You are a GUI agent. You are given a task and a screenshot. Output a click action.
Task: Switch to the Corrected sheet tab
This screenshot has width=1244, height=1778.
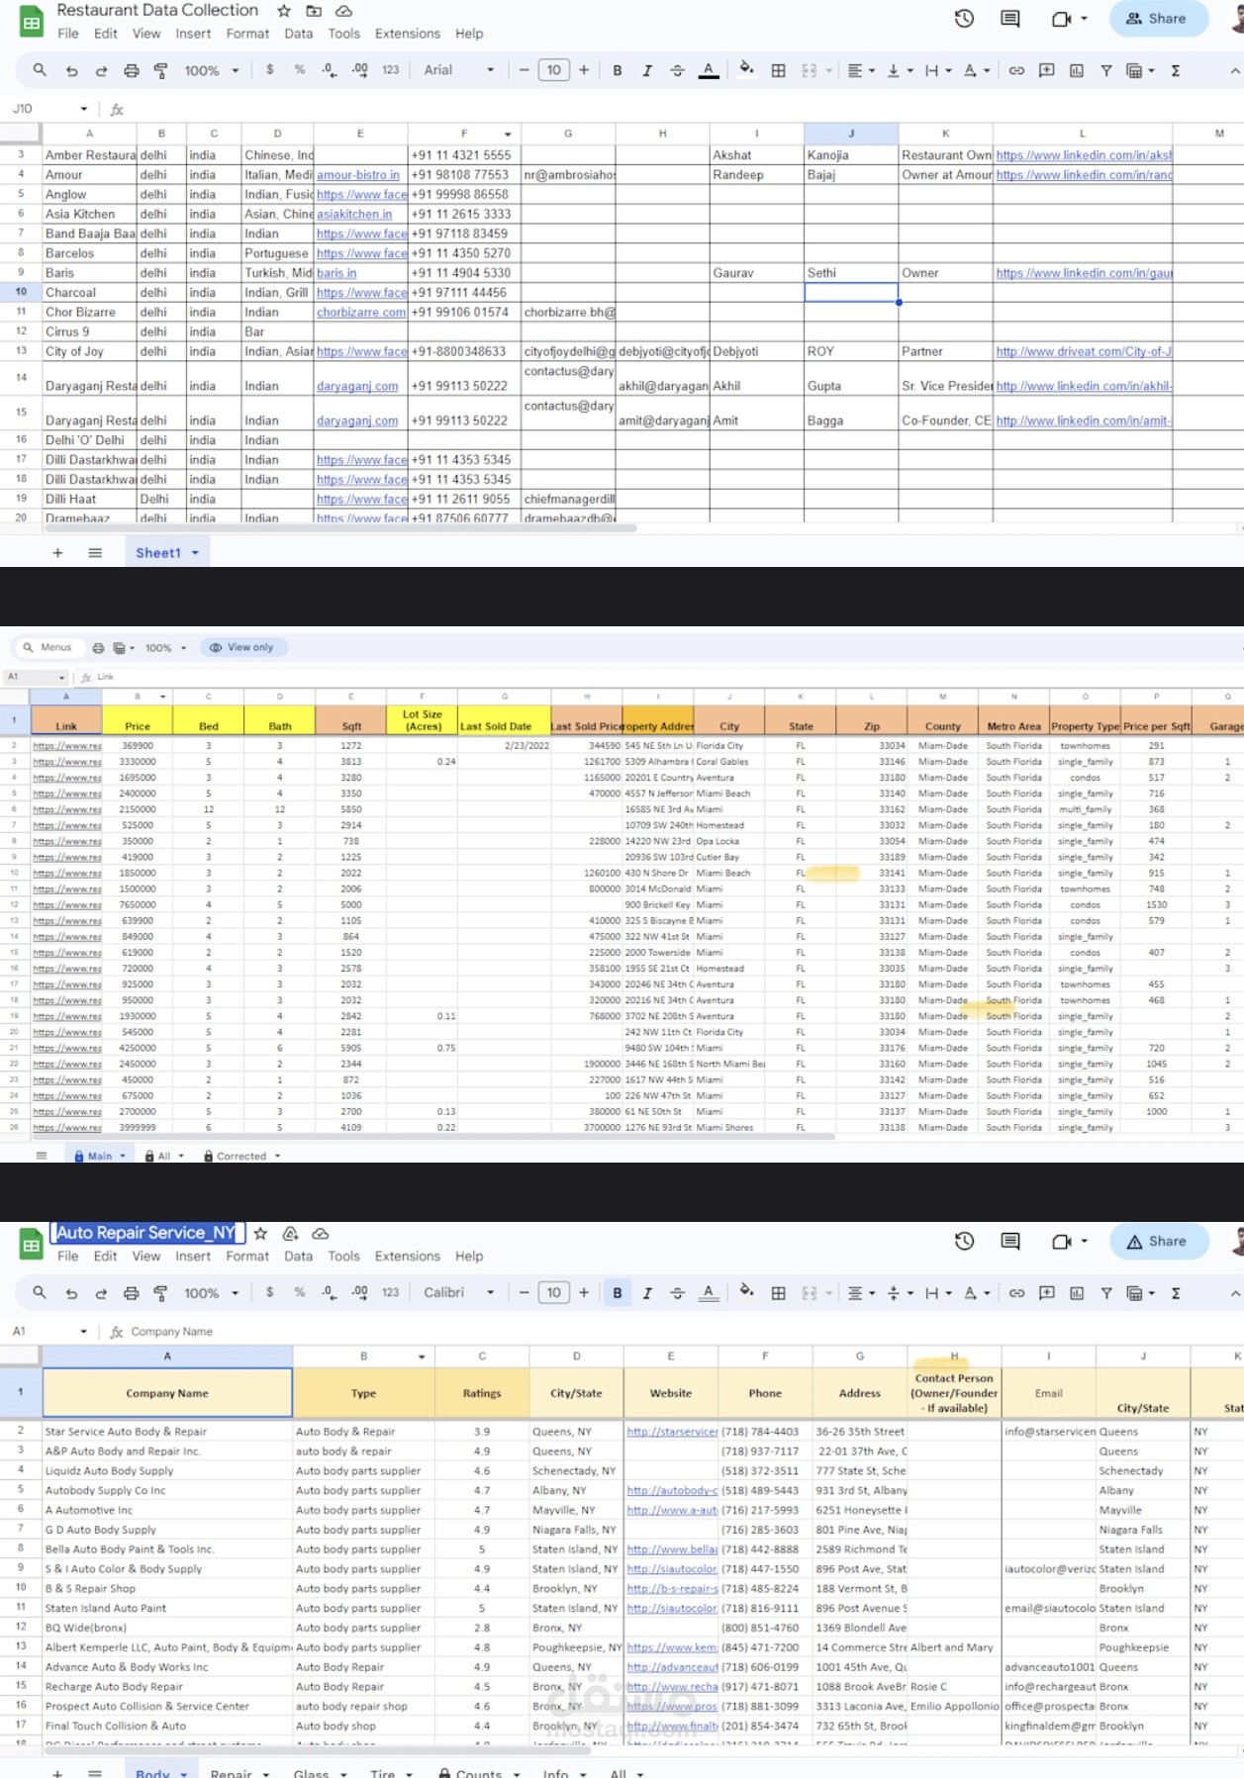point(241,1156)
